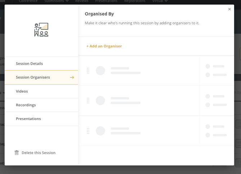This screenshot has height=174, width=241.
Task: Open the Session Details section
Action: [29, 64]
